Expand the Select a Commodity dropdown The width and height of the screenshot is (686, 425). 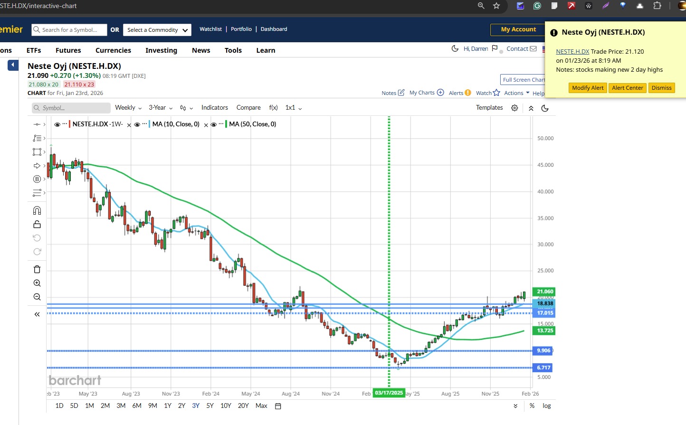pos(157,30)
